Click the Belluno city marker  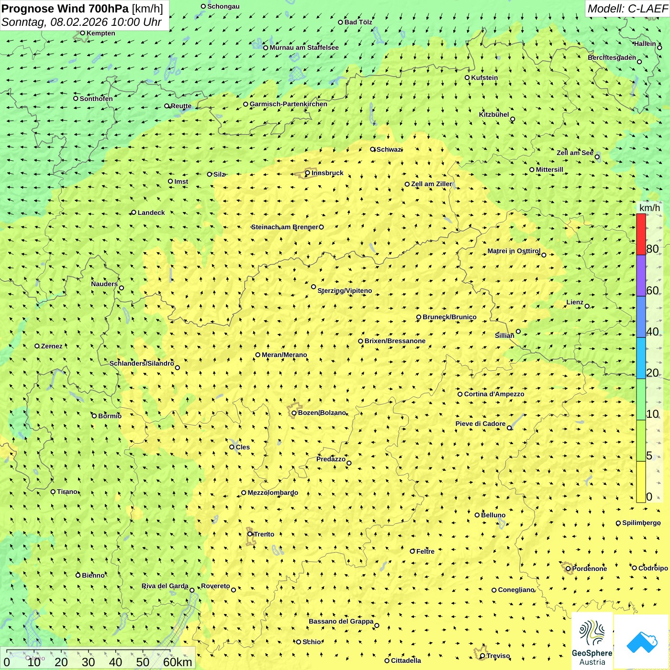(x=477, y=515)
